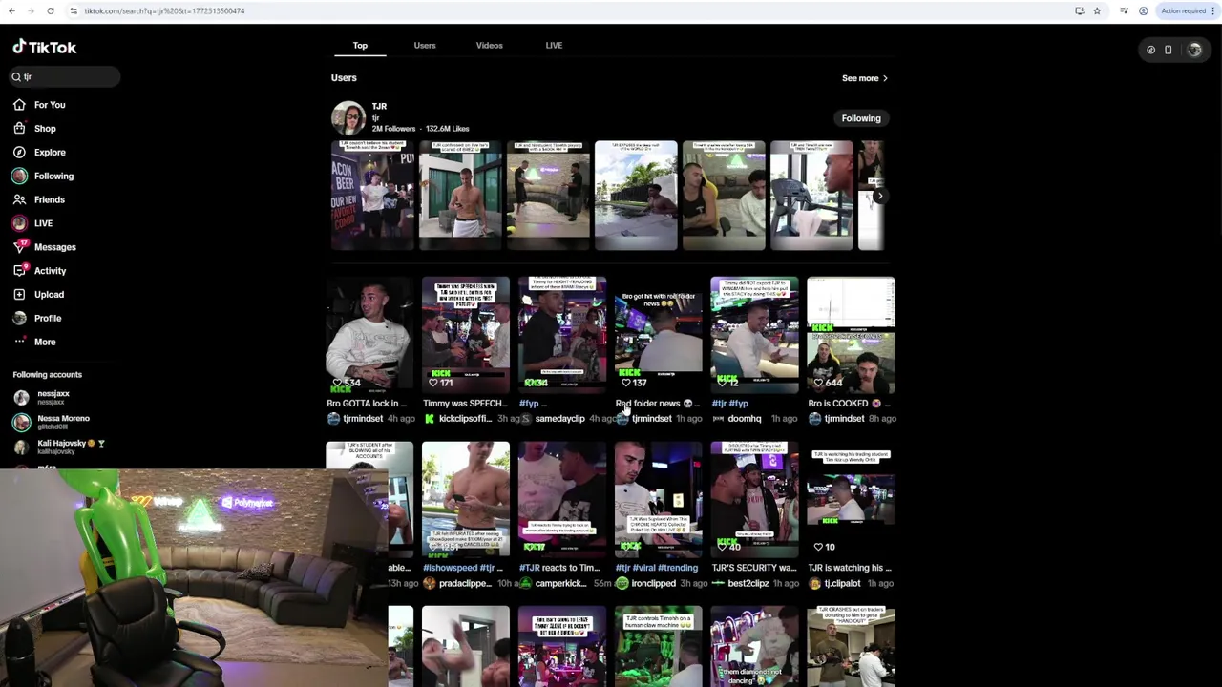The image size is (1222, 687).
Task: Open video 'Bro is COOKED'
Action: click(x=851, y=335)
